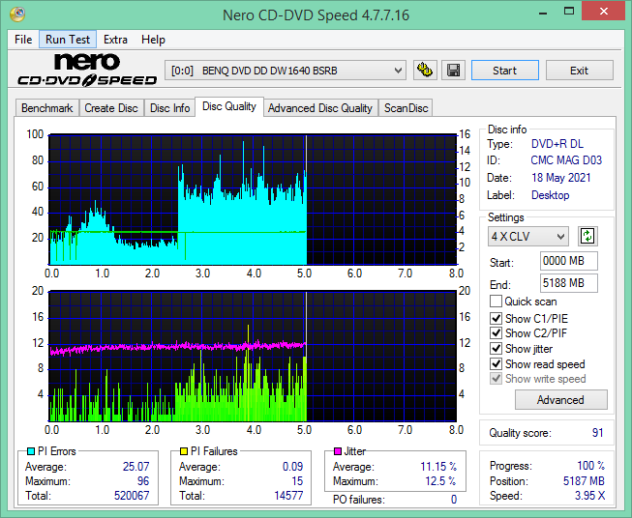Disable Show jitter checkbox
Image resolution: width=632 pixels, height=518 pixels.
496,349
